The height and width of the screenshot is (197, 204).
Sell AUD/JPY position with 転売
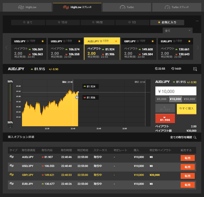pyautogui.click(x=188, y=158)
